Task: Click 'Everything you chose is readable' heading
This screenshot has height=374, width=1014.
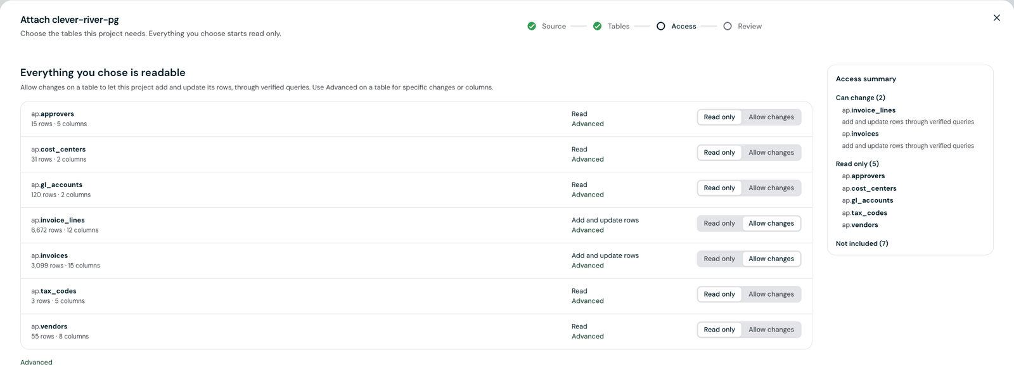Action: tap(103, 73)
